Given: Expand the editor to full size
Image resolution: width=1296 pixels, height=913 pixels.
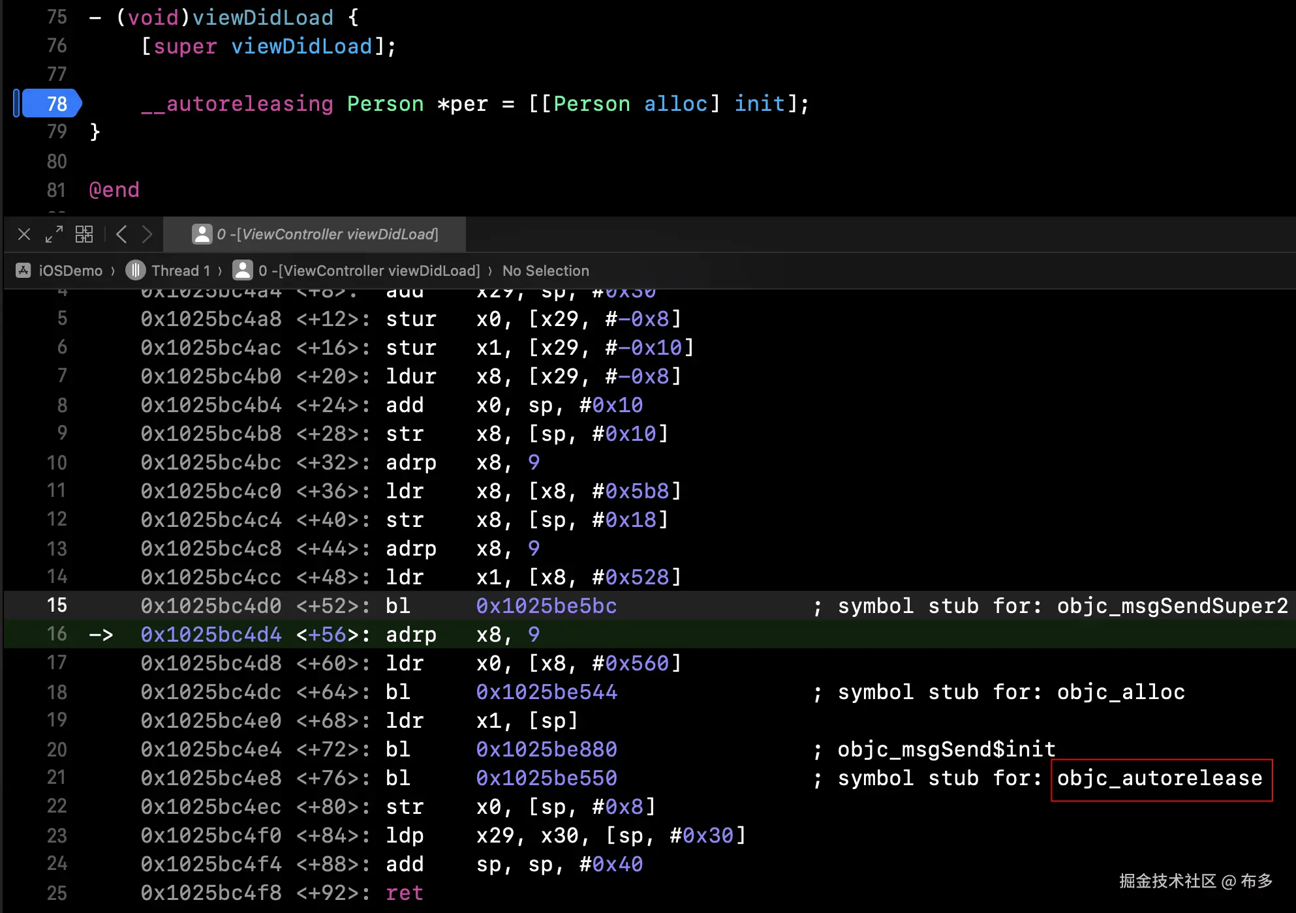Looking at the screenshot, I should click(x=54, y=234).
